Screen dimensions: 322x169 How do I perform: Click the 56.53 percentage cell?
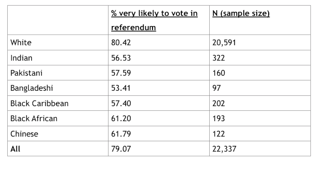pyautogui.click(x=121, y=58)
